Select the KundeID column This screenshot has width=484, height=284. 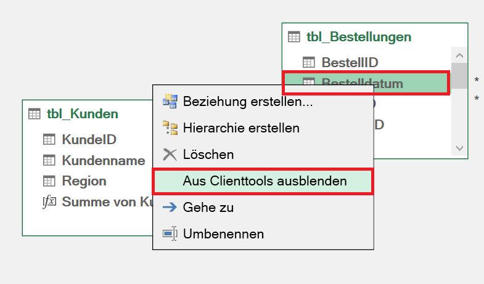[x=89, y=139]
